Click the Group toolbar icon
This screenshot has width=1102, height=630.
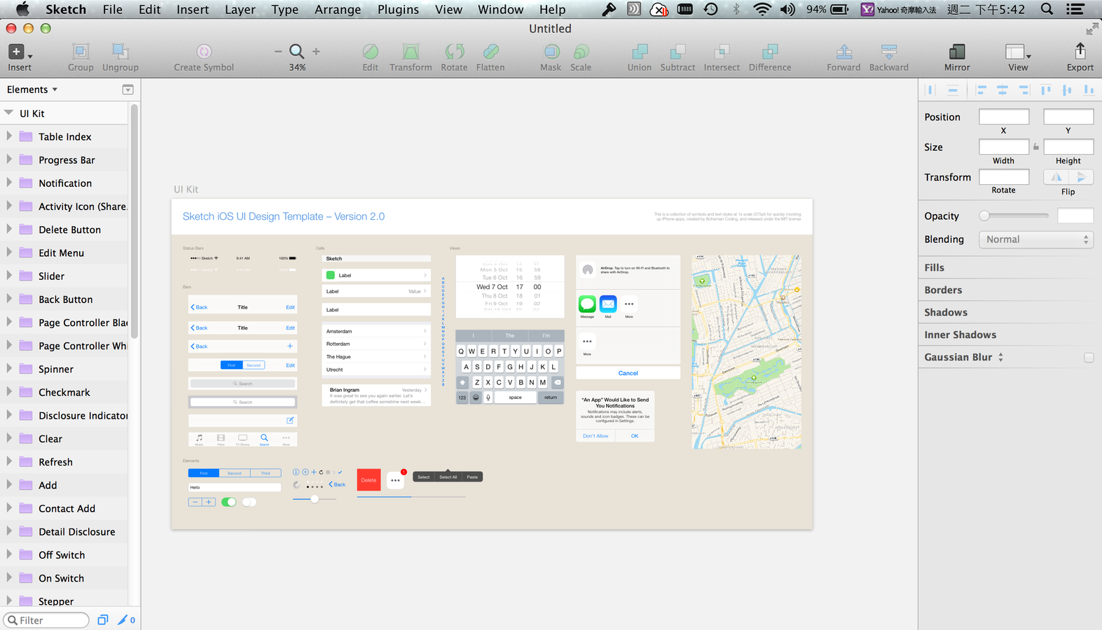[x=81, y=52]
